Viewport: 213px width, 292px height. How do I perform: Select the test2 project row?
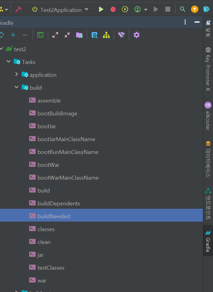[x=101, y=49]
